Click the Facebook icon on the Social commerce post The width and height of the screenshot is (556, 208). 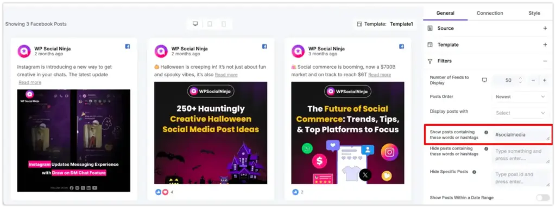tap(401, 47)
